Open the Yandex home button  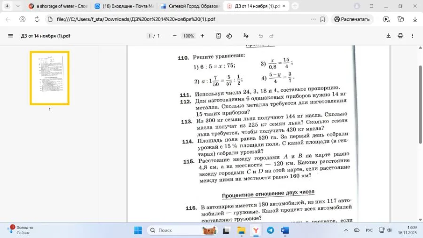(23, 19)
